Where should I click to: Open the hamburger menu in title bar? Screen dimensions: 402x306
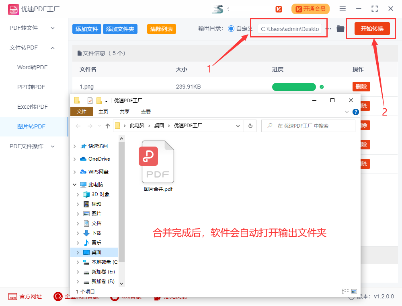343,9
